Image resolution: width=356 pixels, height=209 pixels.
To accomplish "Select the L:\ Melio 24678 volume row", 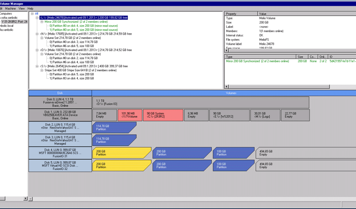I will (x=84, y=18).
